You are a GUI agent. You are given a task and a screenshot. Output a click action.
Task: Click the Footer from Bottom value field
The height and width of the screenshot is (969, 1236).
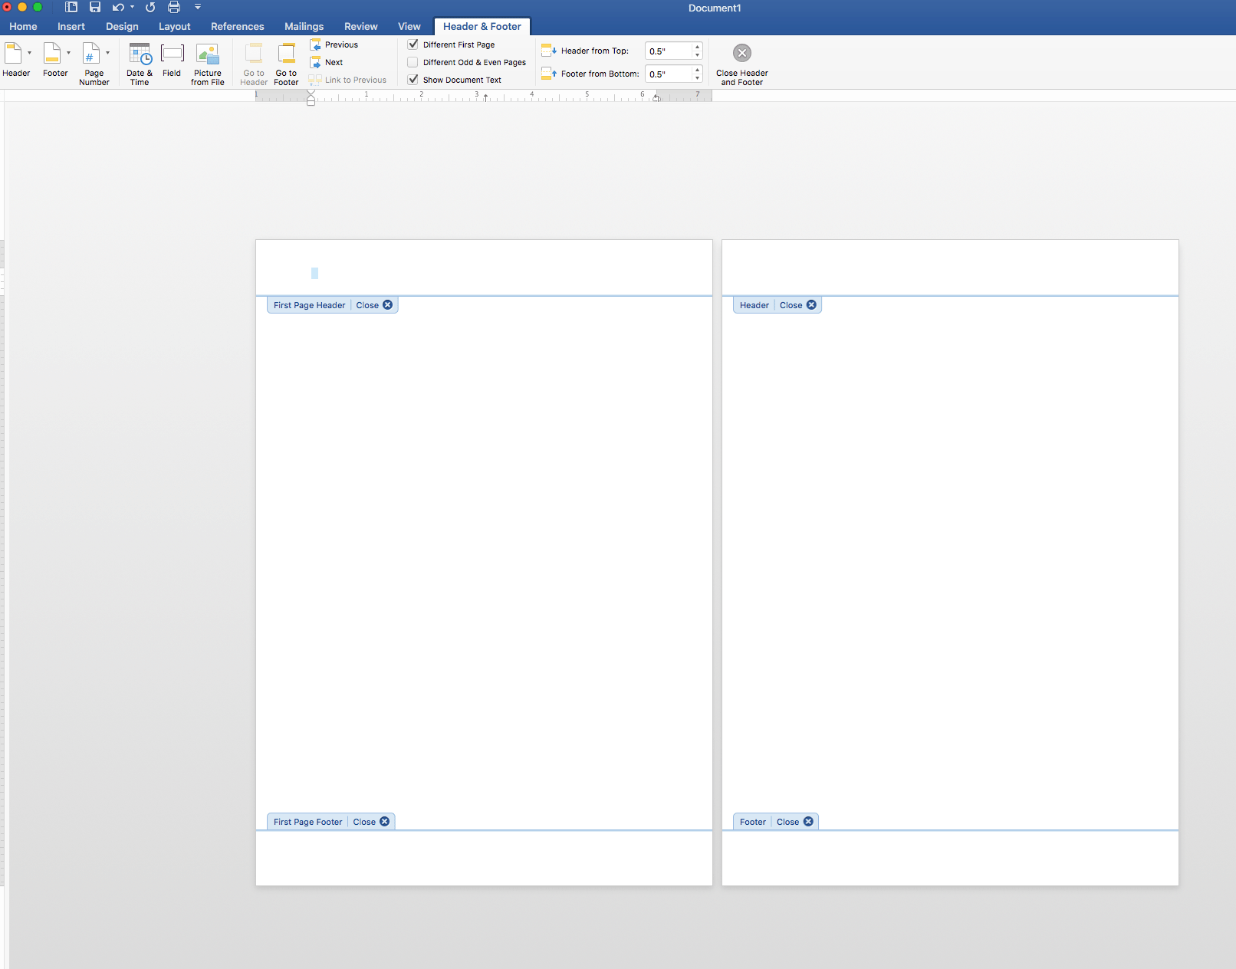click(669, 74)
